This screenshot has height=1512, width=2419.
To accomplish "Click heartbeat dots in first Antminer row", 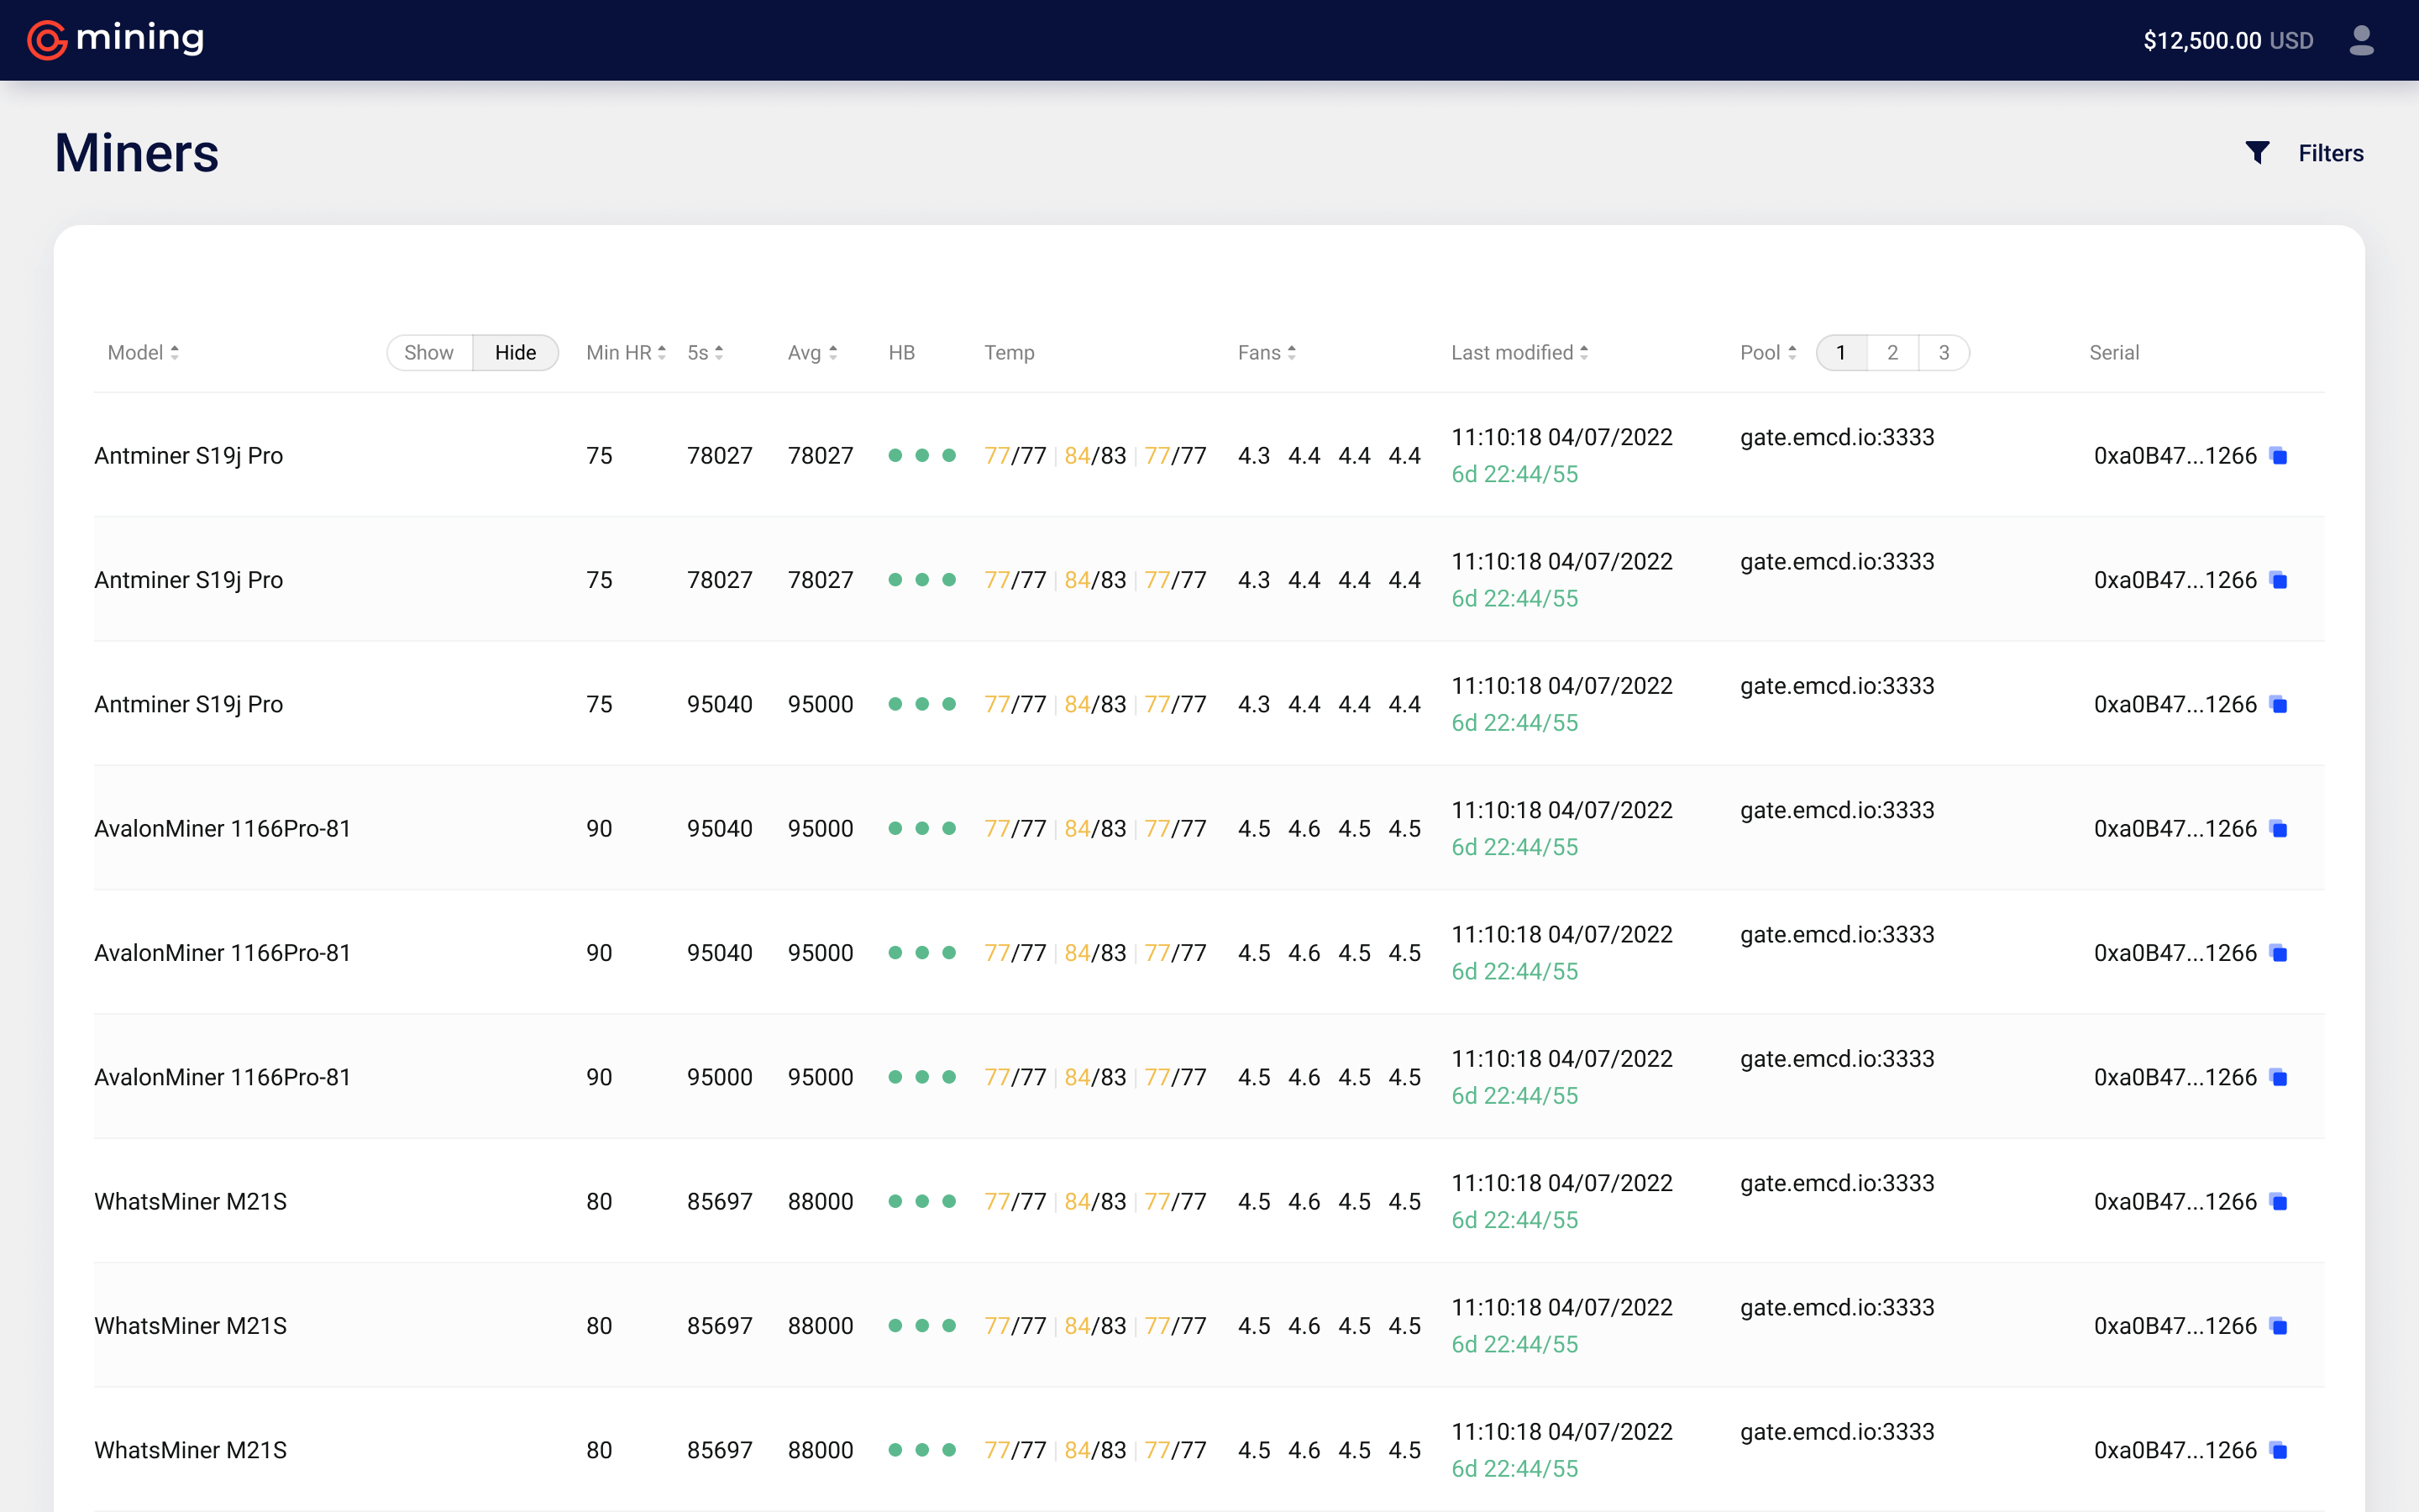I will point(921,456).
